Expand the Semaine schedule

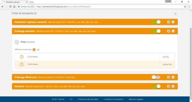point(173,86)
